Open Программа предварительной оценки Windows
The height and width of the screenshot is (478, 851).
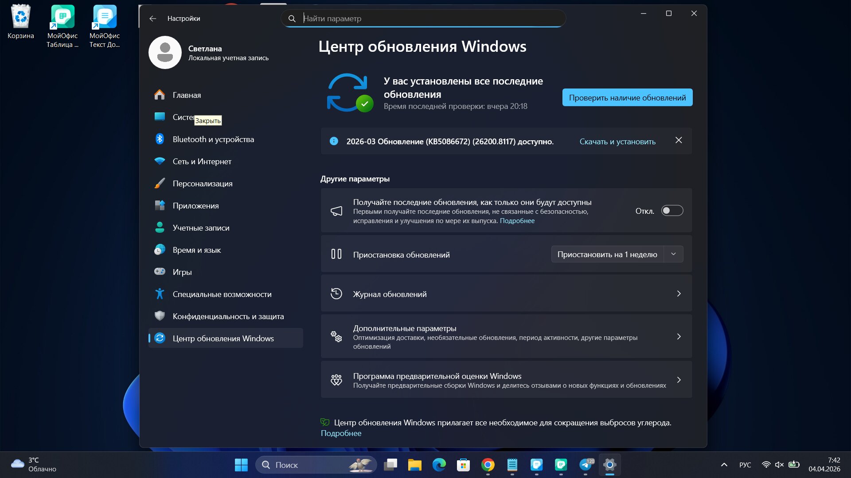506,380
